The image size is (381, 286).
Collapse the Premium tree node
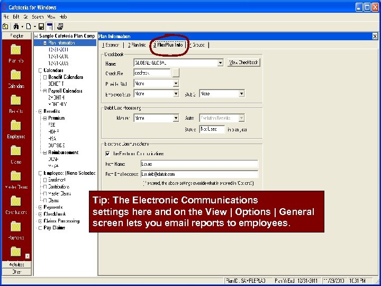pos(45,118)
